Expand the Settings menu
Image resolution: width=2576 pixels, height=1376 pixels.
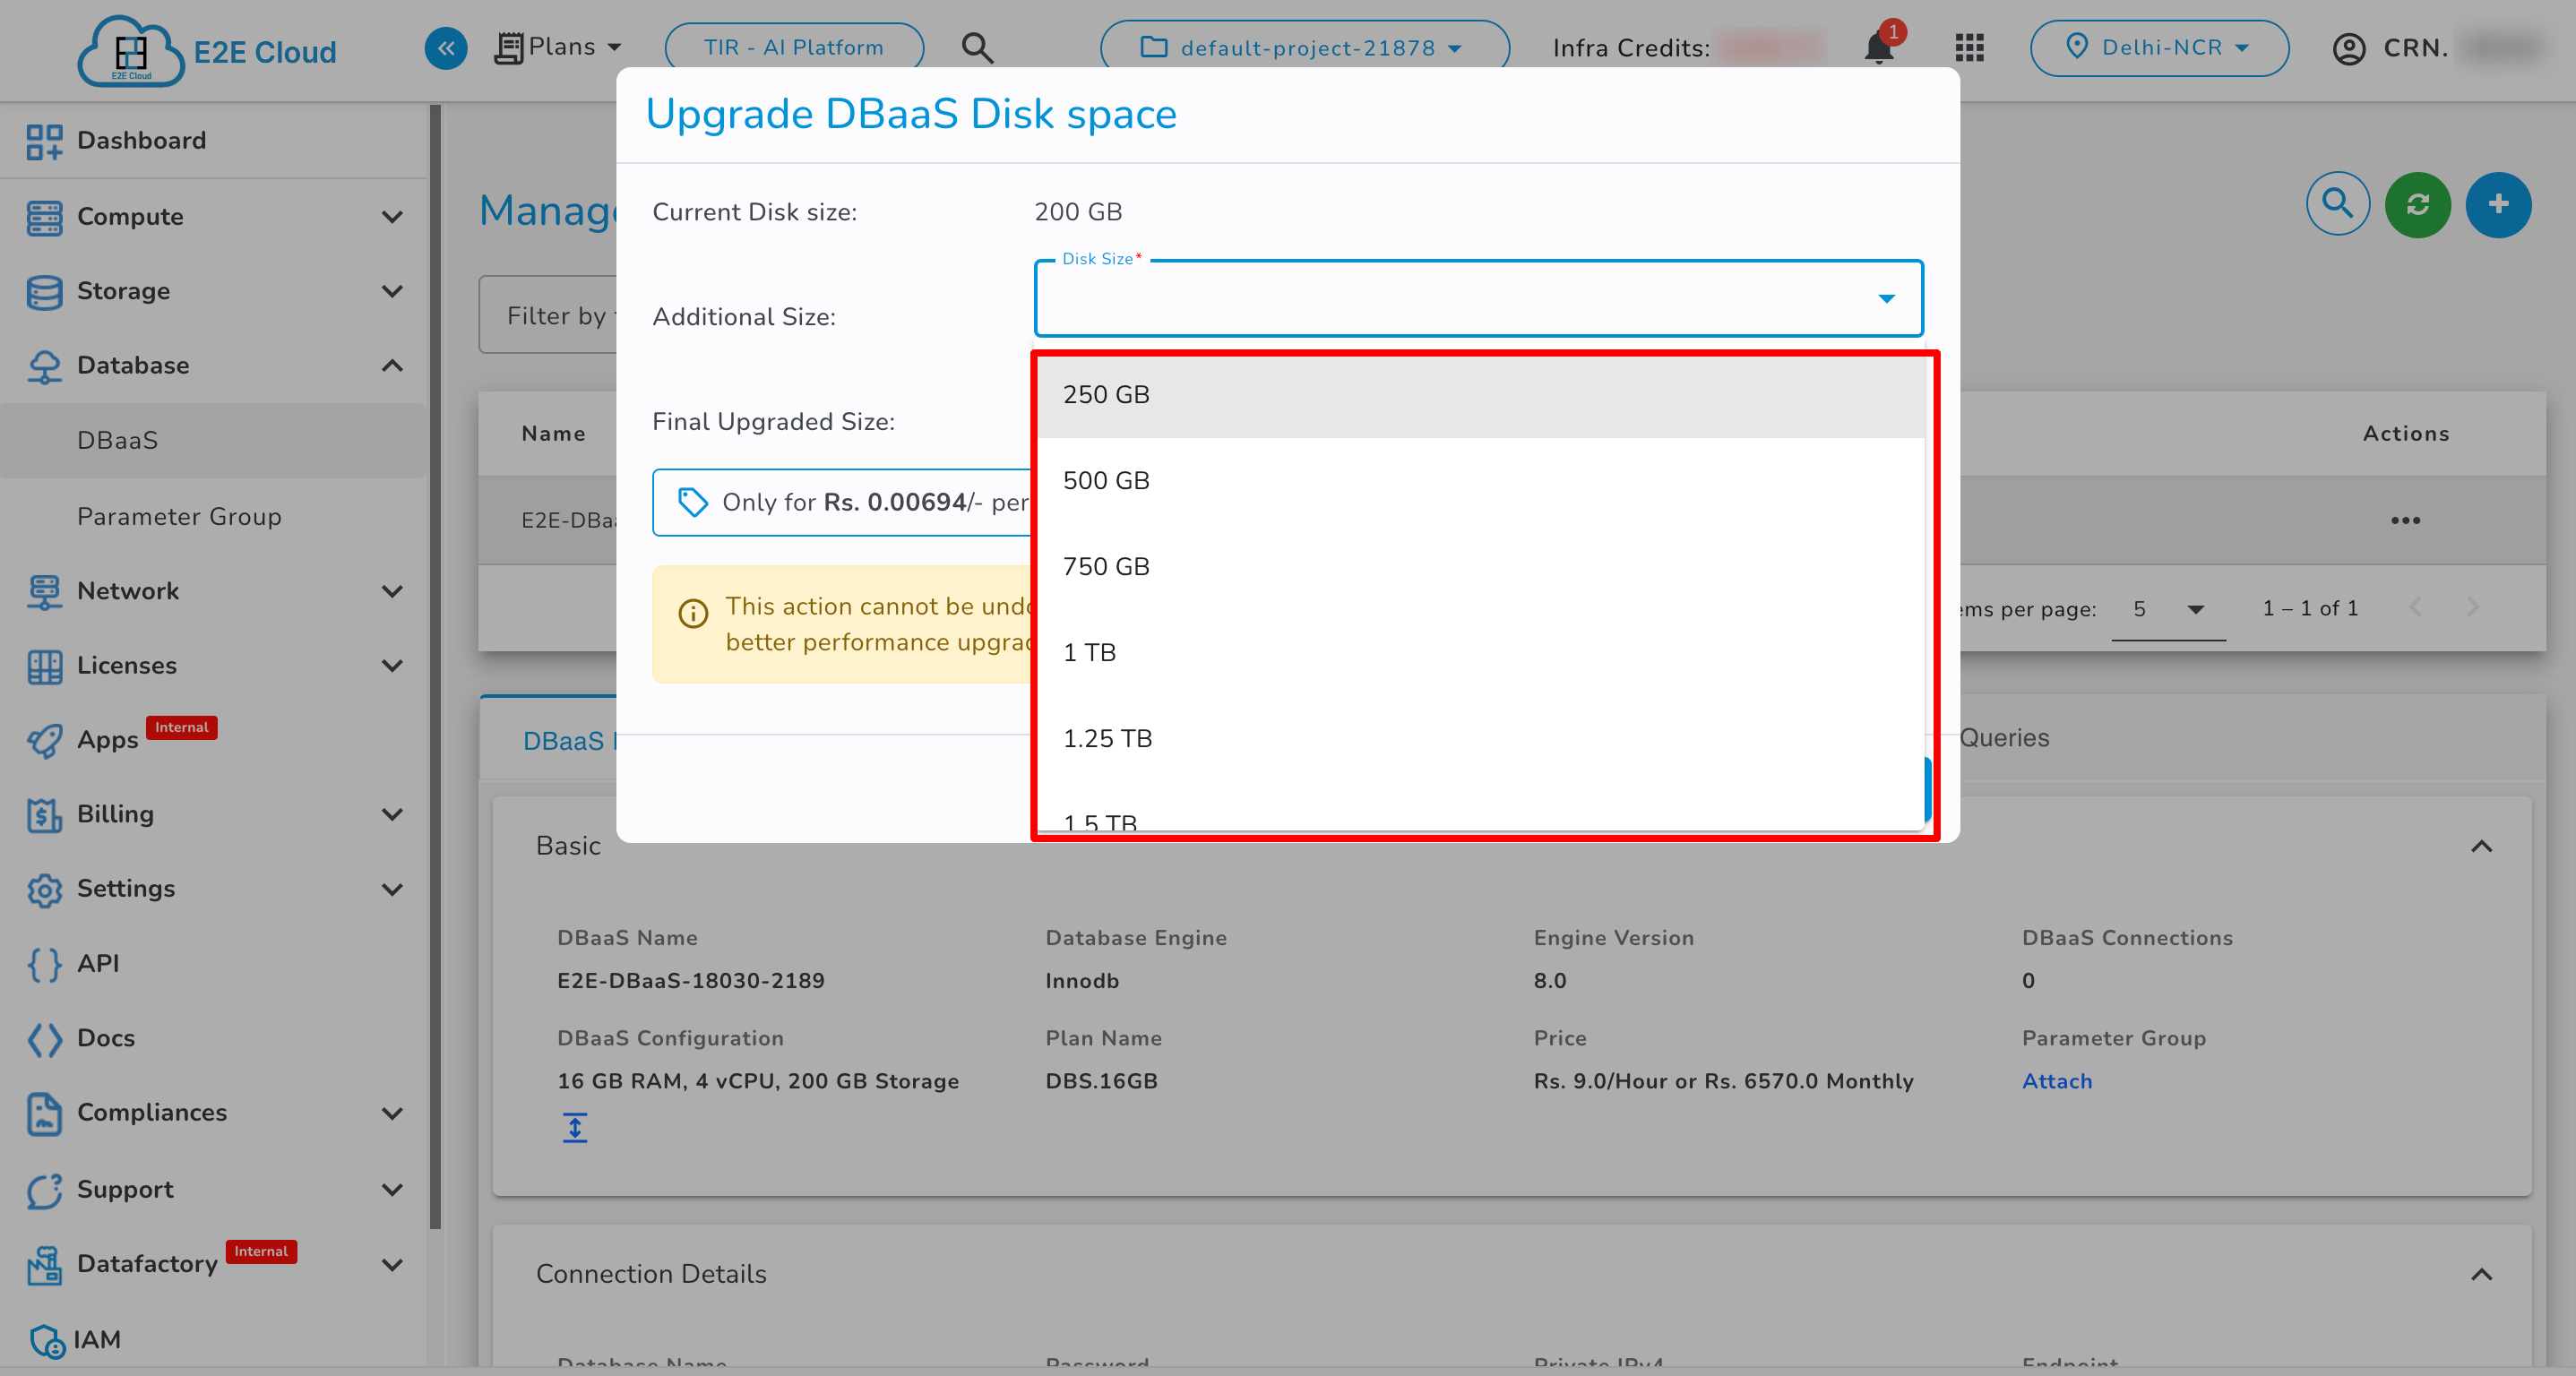tap(393, 889)
